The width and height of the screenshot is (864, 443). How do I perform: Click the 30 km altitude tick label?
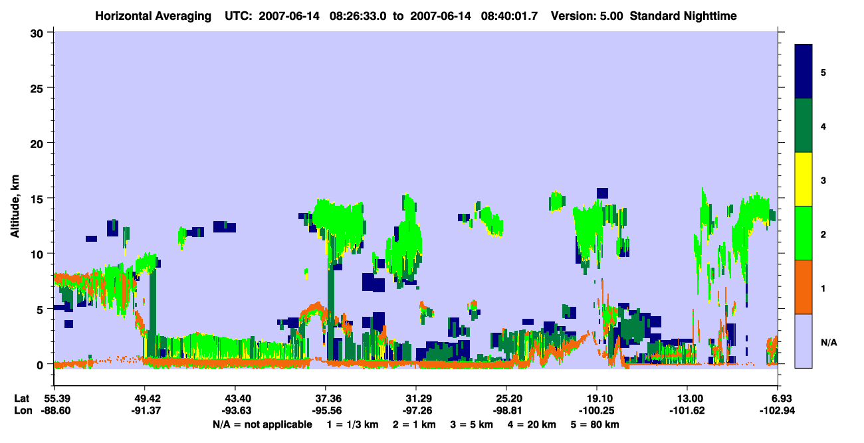click(37, 33)
